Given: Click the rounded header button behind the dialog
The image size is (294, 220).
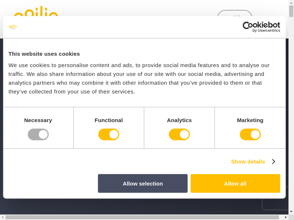Looking at the screenshot, I should click(x=234, y=13).
